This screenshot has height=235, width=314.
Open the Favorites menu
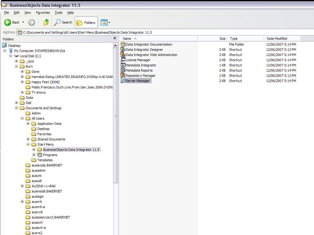[x=43, y=13]
